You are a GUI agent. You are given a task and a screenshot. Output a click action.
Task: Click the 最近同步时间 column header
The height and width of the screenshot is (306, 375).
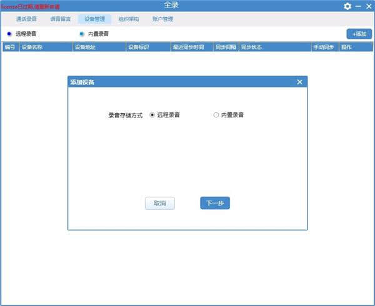[191, 47]
